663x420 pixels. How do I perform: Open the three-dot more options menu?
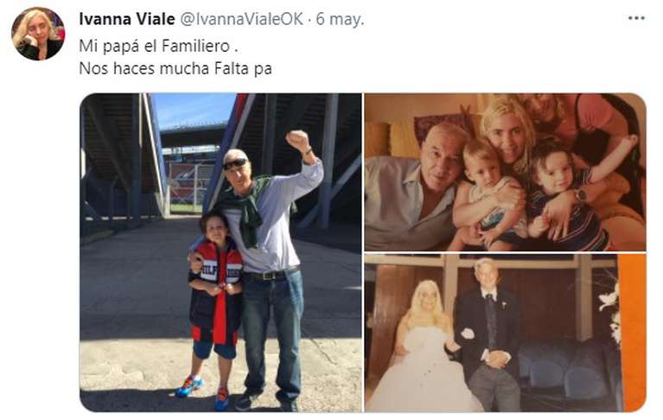[636, 18]
